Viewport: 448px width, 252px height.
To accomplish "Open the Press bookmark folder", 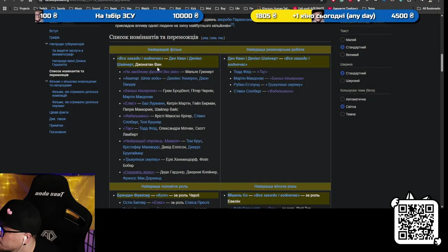I will [159, 8].
